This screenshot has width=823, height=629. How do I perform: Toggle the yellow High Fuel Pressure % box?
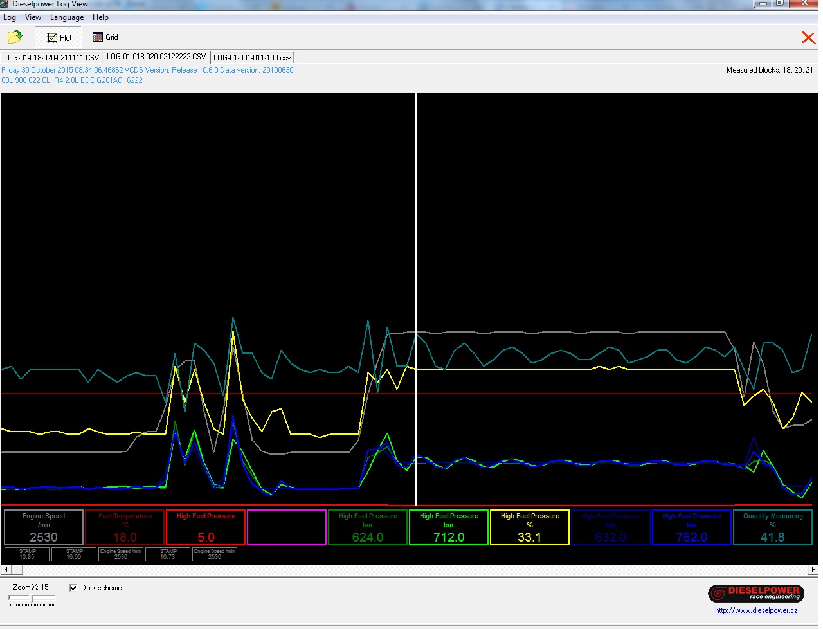530,527
